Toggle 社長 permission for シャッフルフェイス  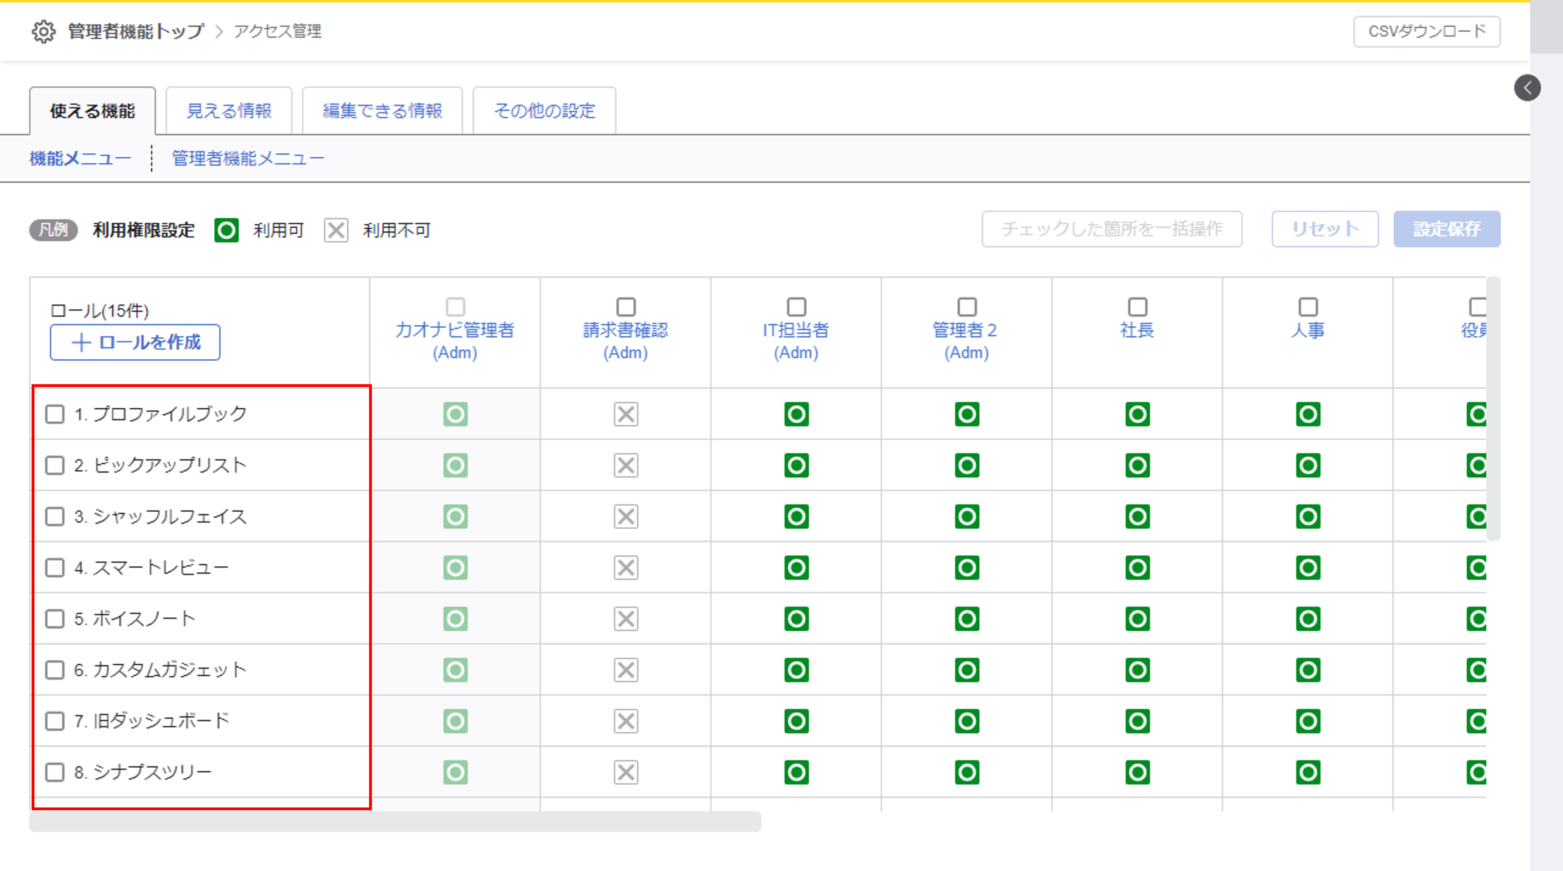point(1137,517)
